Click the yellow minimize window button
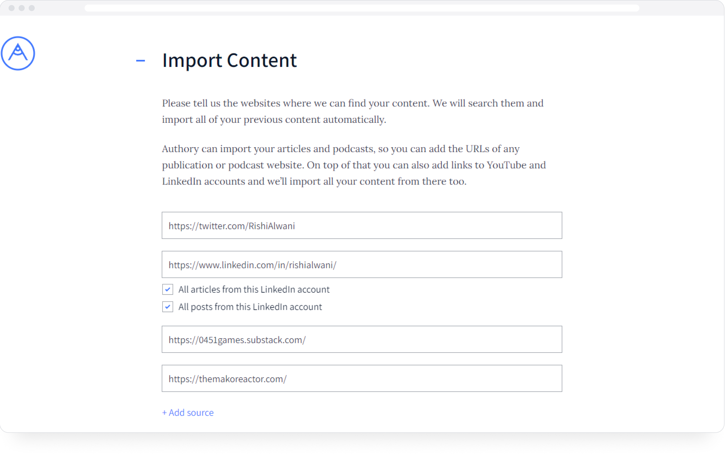Viewport: 725px width, 458px height. 22,8
